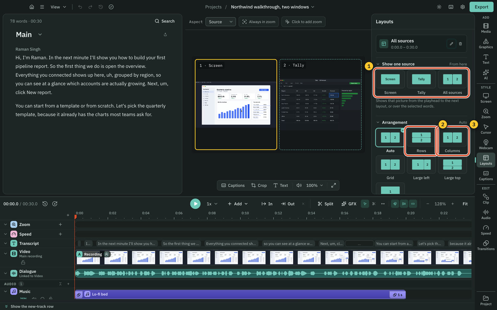This screenshot has height=310, width=497.
Task: Open the Captions sidebar tab
Action: tap(486, 175)
